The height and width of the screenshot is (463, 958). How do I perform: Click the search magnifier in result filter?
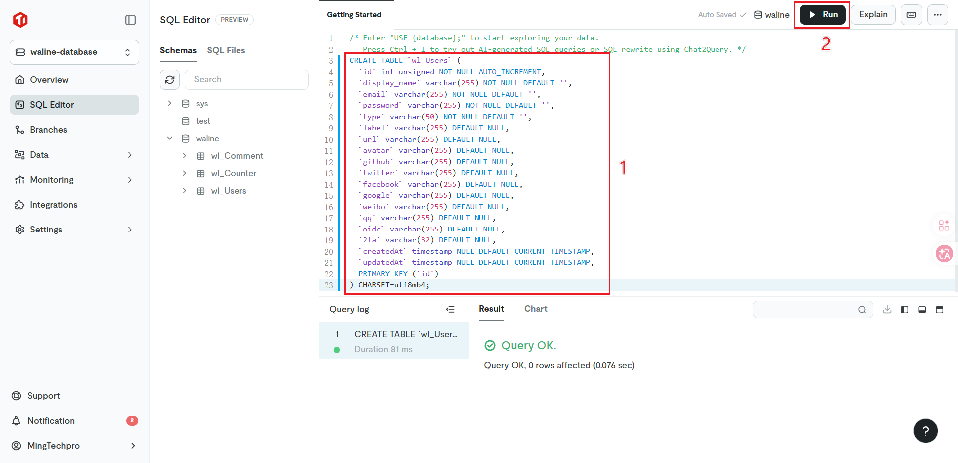coord(862,310)
